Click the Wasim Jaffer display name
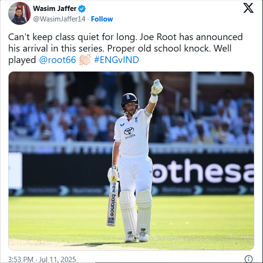 (55, 9)
